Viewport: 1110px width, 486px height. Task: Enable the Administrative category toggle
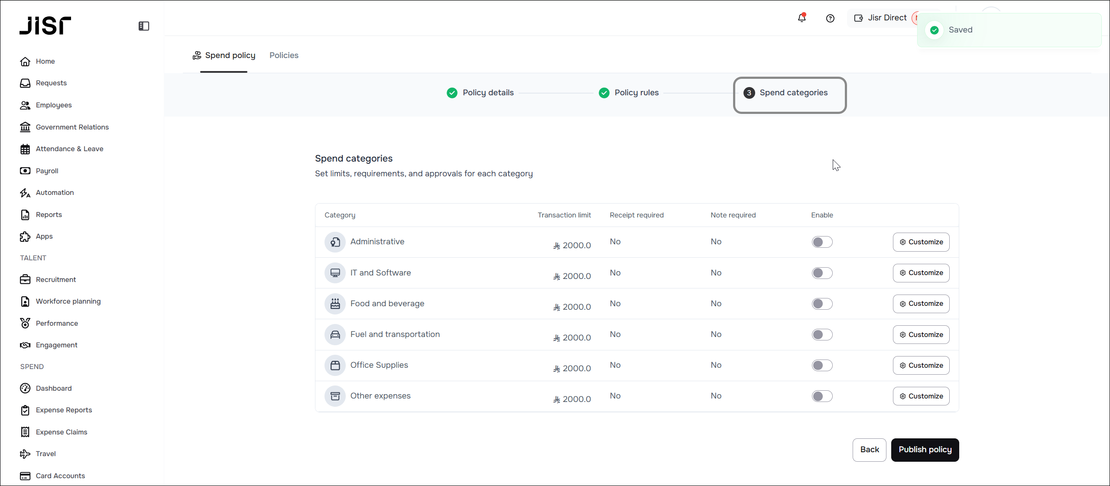(822, 242)
